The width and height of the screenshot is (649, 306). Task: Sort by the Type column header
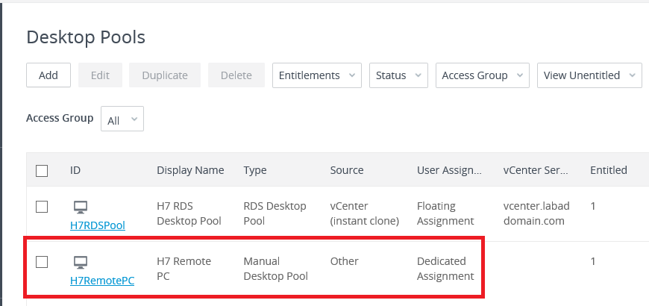coord(255,170)
